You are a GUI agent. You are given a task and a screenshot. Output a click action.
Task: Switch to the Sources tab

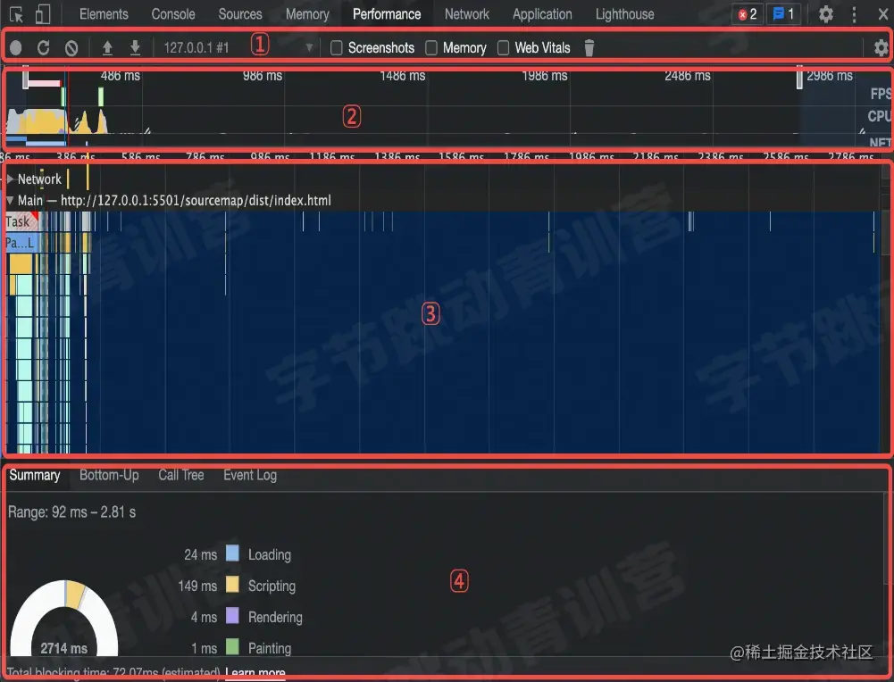(x=240, y=14)
